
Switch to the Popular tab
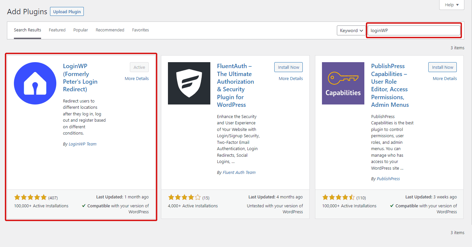coord(80,30)
